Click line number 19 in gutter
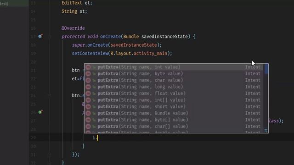Image resolution: width=294 pixels, height=165 pixels. [x=33, y=54]
